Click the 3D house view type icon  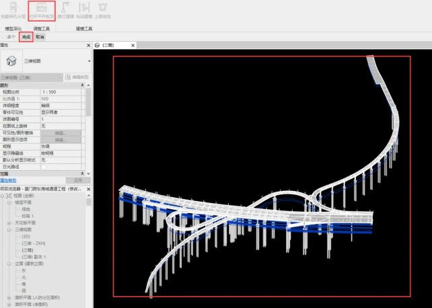11,62
